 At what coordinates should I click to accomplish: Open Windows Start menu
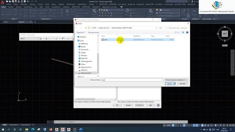pos(3,129)
